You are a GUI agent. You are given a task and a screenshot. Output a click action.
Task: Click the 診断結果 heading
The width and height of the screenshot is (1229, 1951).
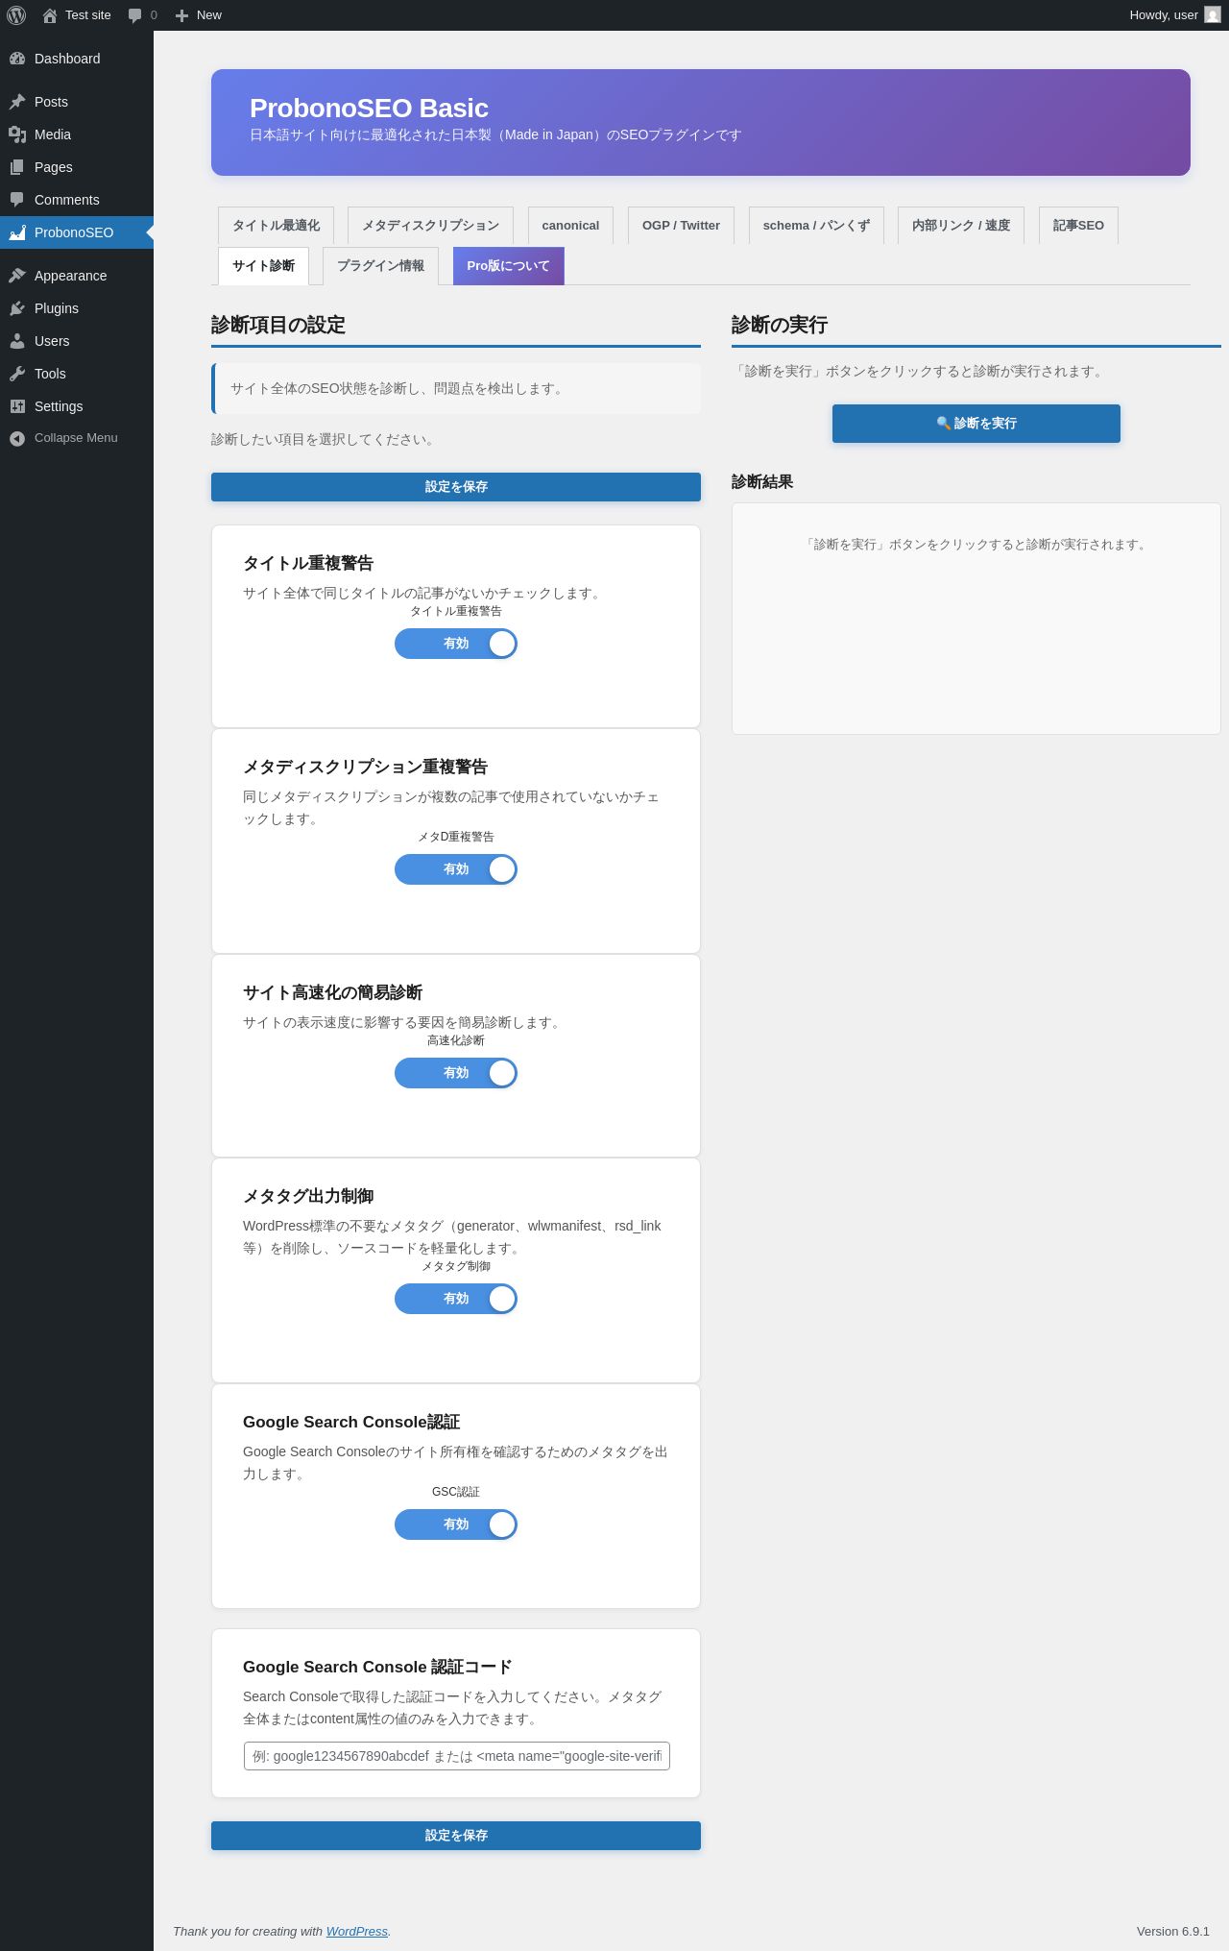pos(762,482)
